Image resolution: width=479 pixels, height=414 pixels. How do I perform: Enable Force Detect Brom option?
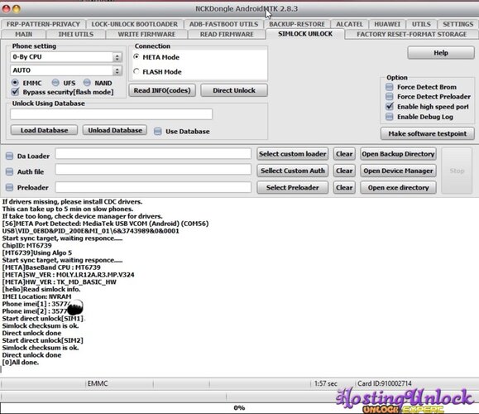tap(389, 87)
